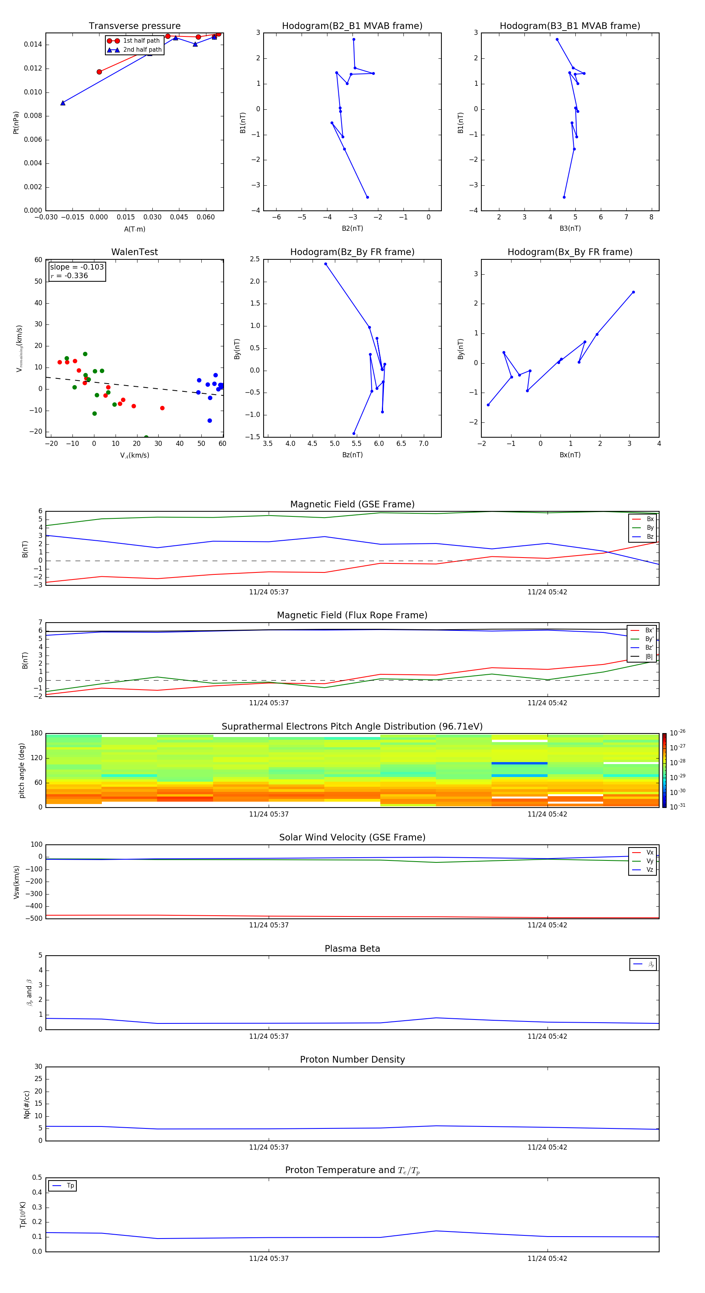Click the beta_p legend in Plasma Beta plot
Image resolution: width=705 pixels, height=1293 pixels.
[x=643, y=964]
